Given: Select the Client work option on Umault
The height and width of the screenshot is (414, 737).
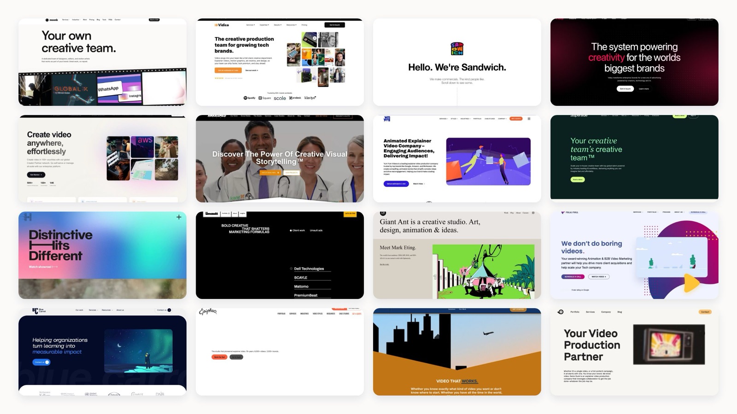Looking at the screenshot, I should point(297,230).
